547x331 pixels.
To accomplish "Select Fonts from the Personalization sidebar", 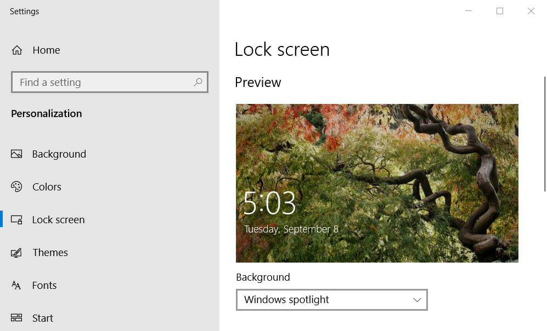I will click(44, 285).
